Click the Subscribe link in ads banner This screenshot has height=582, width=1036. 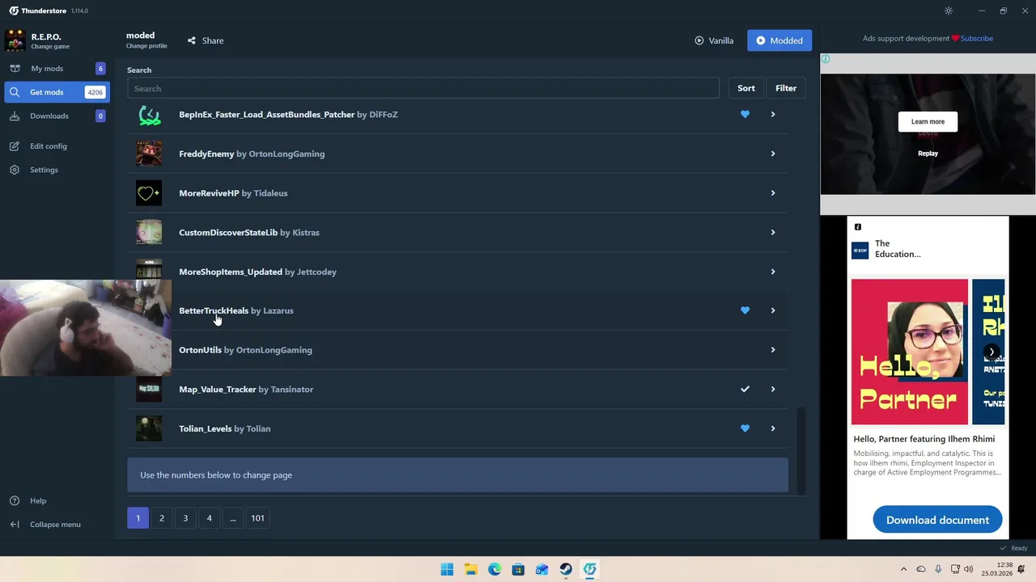point(977,38)
